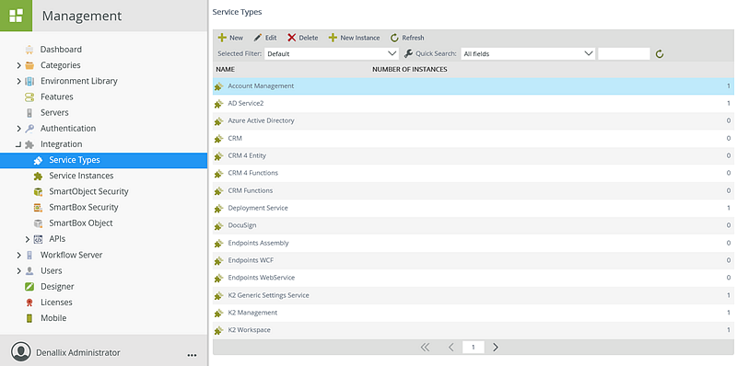Screen dimensions: 737x366
Task: Select the Azure Active Directory row
Action: (x=474, y=121)
